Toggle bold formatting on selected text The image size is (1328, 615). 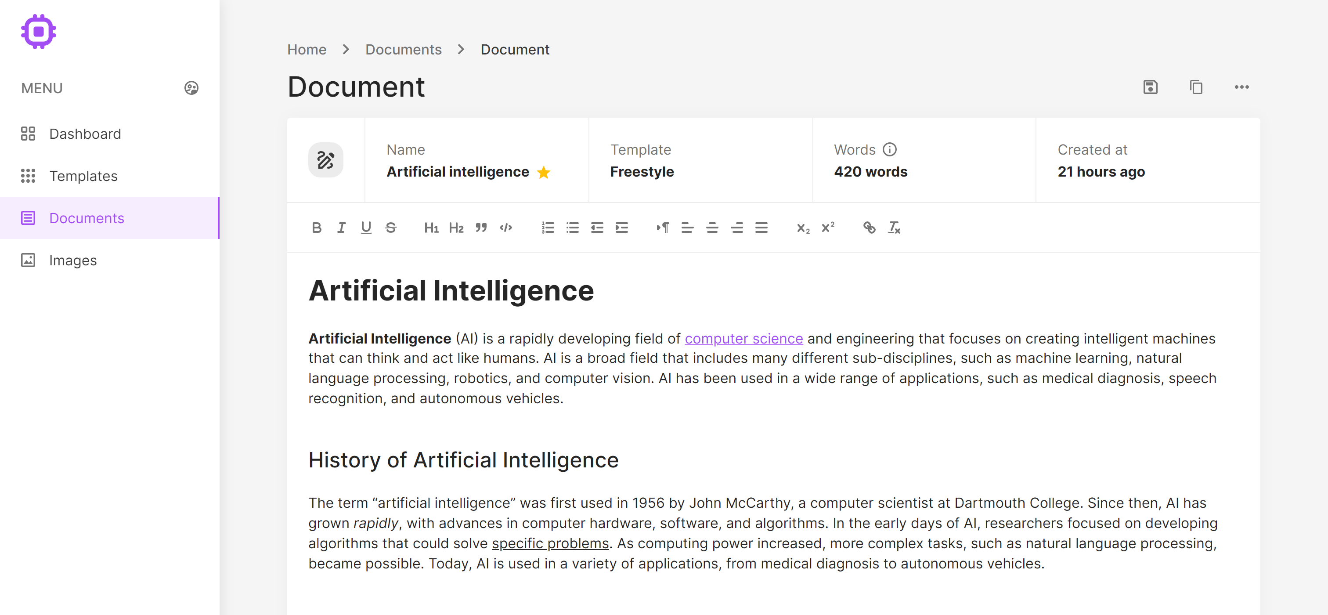pos(316,226)
